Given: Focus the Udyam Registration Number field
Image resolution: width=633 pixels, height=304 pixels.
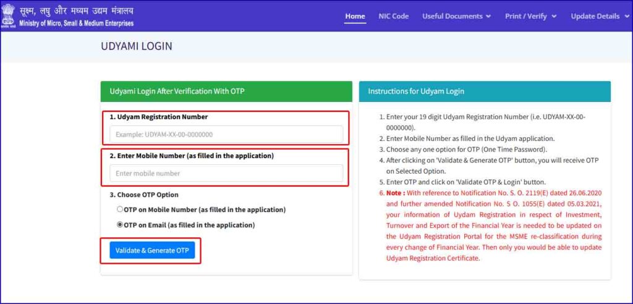Looking at the screenshot, I should (226, 135).
